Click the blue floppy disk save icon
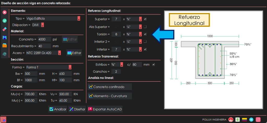The width and height of the screenshot is (267, 123). click(4, 37)
